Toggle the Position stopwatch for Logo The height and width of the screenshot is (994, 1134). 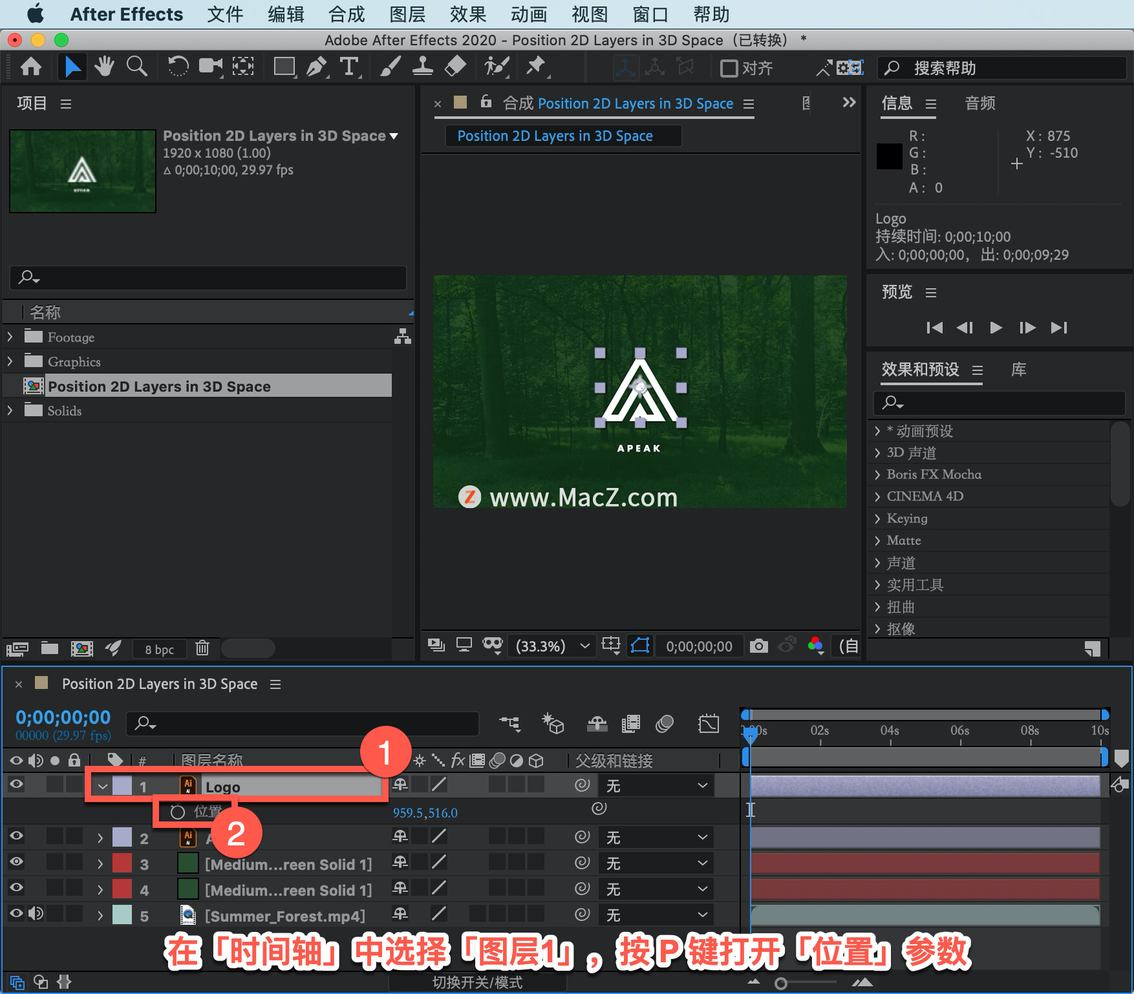(x=177, y=812)
